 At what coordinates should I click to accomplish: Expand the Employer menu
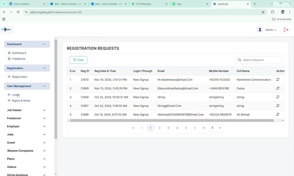(x=26, y=126)
